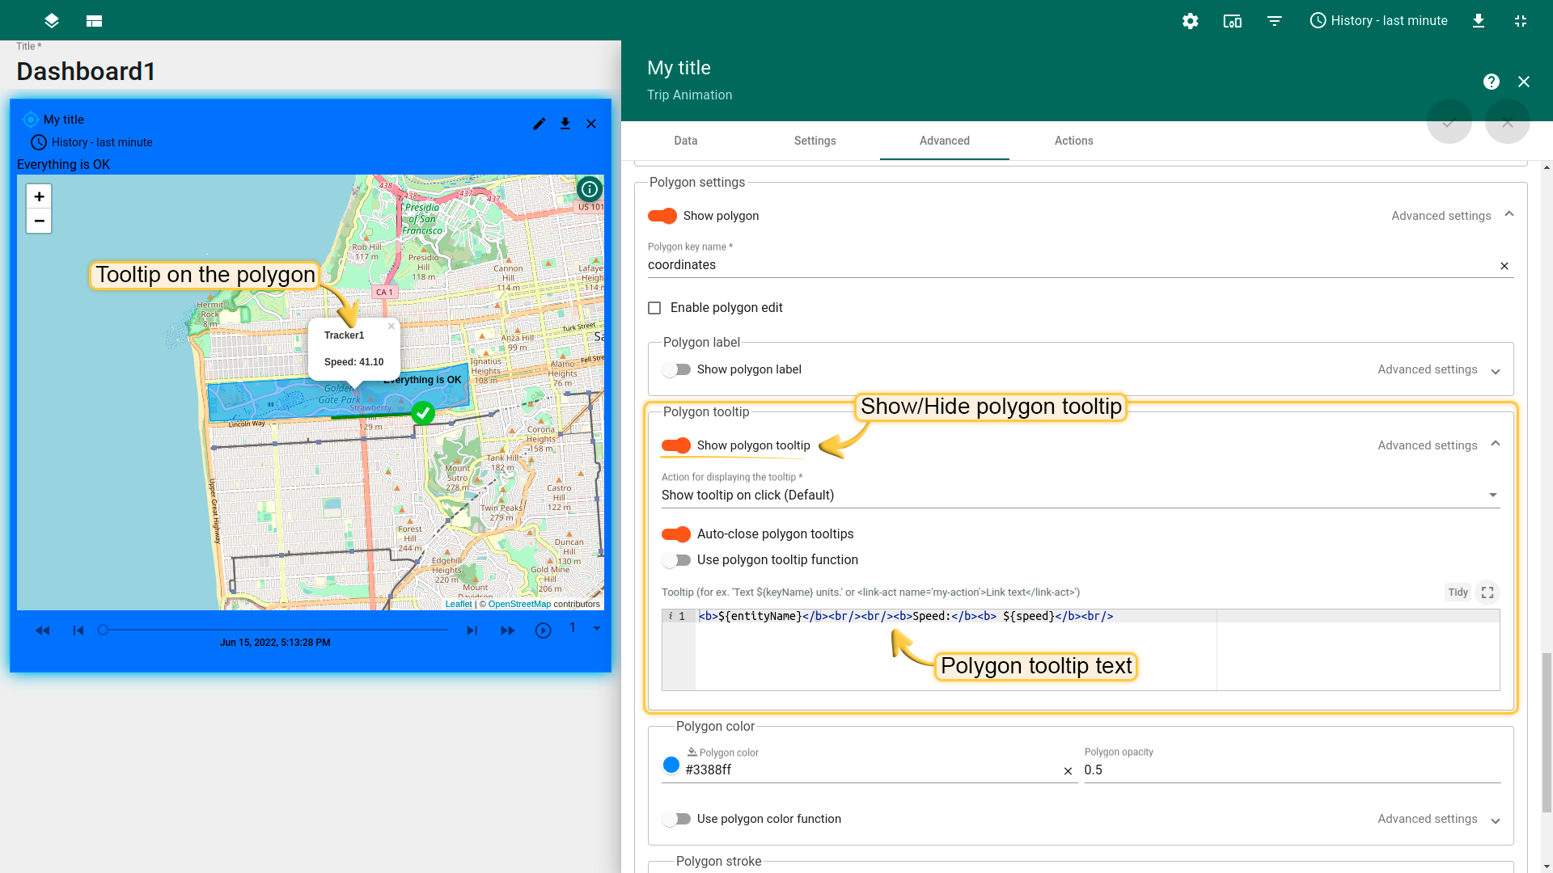Decline changes with round X button
The image size is (1553, 873).
coord(1508,122)
